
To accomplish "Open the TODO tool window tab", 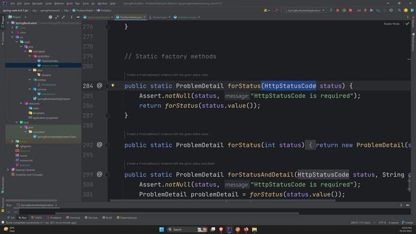I will point(36,218).
